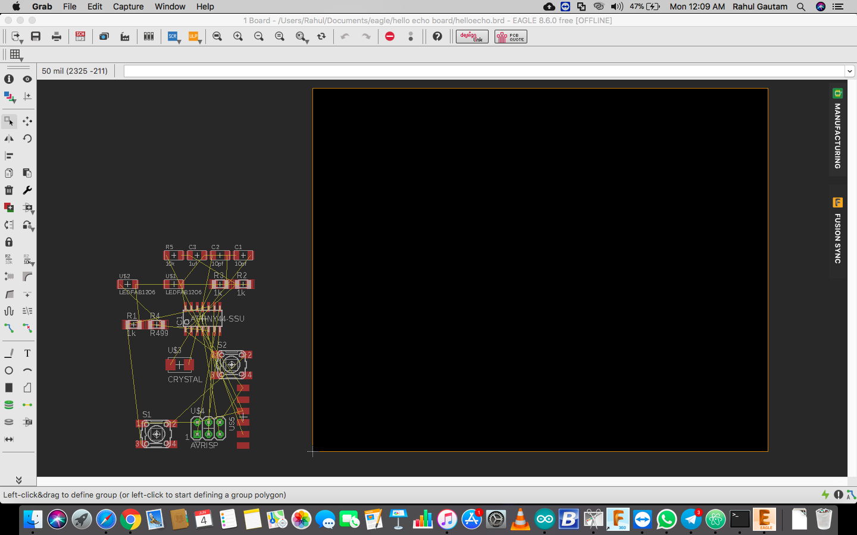This screenshot has height=535, width=857.
Task: Click the Redraw refresh icon
Action: click(x=321, y=36)
